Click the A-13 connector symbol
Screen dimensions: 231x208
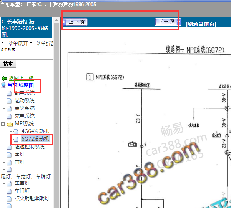[x=133, y=145]
